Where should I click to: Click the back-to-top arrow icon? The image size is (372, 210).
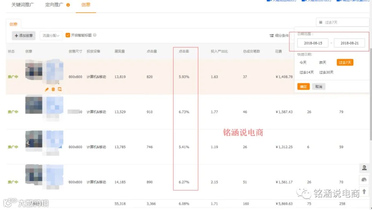(x=364, y=191)
